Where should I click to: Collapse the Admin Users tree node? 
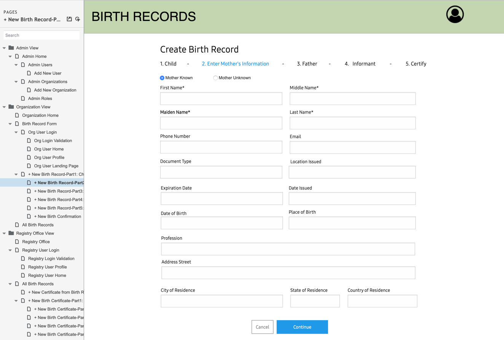pyautogui.click(x=16, y=65)
